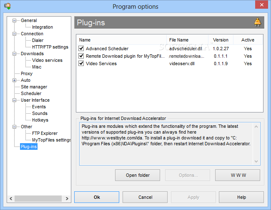Open the Misc downloads page
Image resolution: width=271 pixels, height=210 pixels.
coord(37,67)
